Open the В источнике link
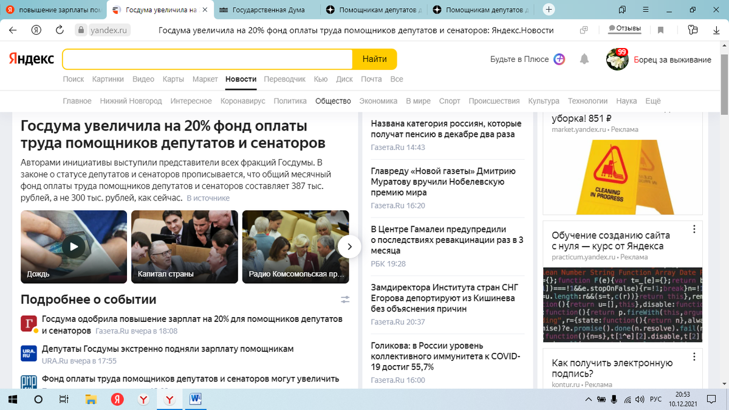Viewport: 729px width, 410px height. point(208,198)
